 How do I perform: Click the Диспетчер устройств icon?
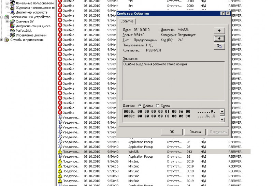12,12
